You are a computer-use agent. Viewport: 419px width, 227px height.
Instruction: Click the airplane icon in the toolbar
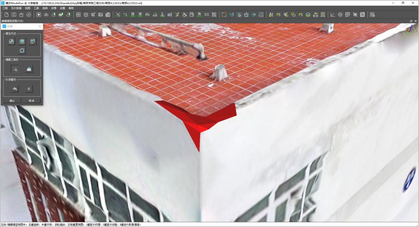pyautogui.click(x=93, y=15)
